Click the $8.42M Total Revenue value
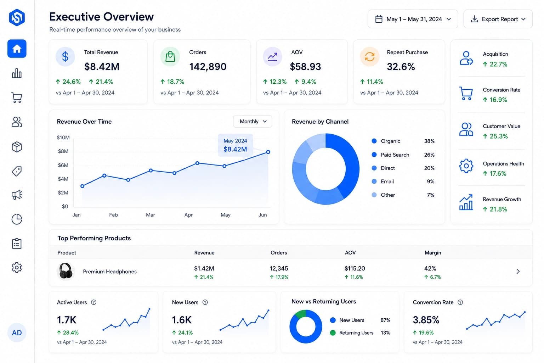This screenshot has height=363, width=544. click(x=102, y=67)
